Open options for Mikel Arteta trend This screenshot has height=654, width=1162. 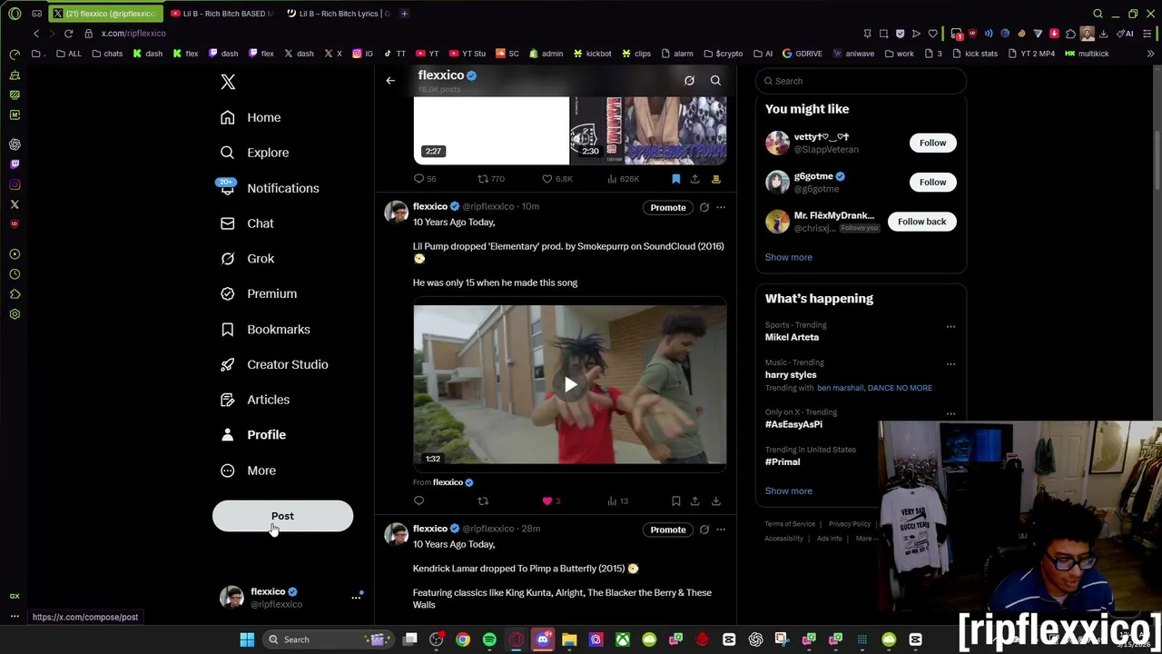pos(950,326)
